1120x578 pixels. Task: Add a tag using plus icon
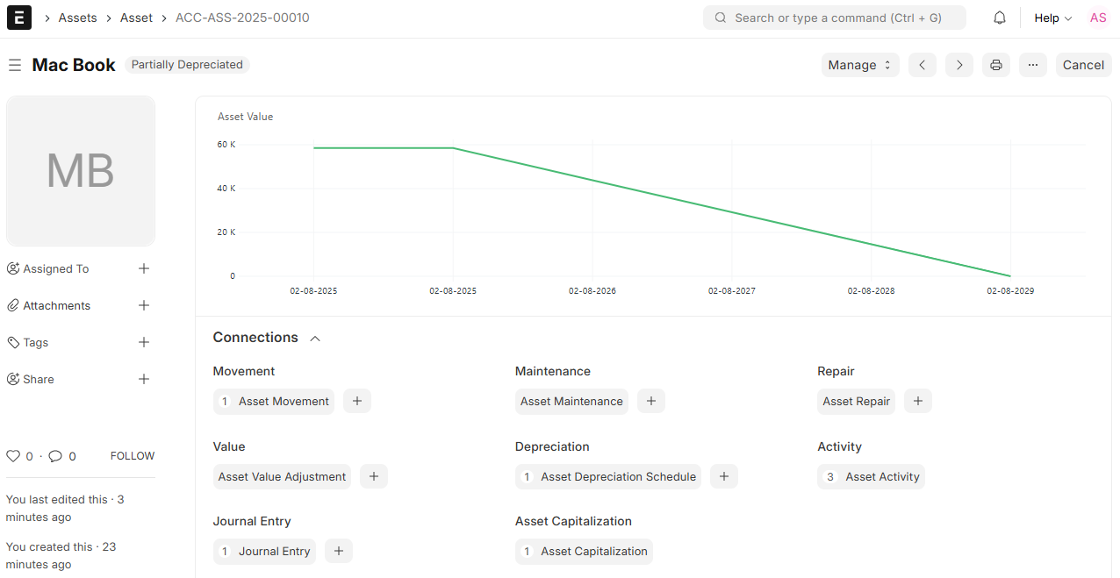click(144, 342)
